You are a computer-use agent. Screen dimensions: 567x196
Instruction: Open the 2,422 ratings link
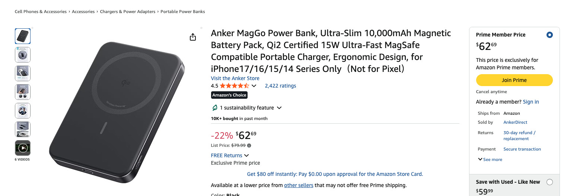[280, 86]
